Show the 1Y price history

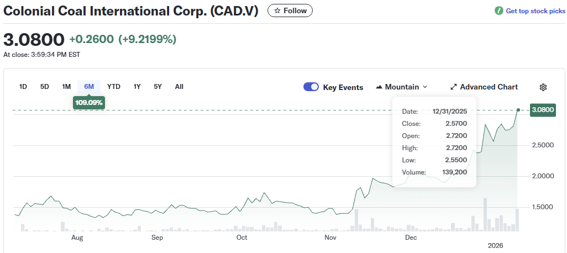[137, 87]
